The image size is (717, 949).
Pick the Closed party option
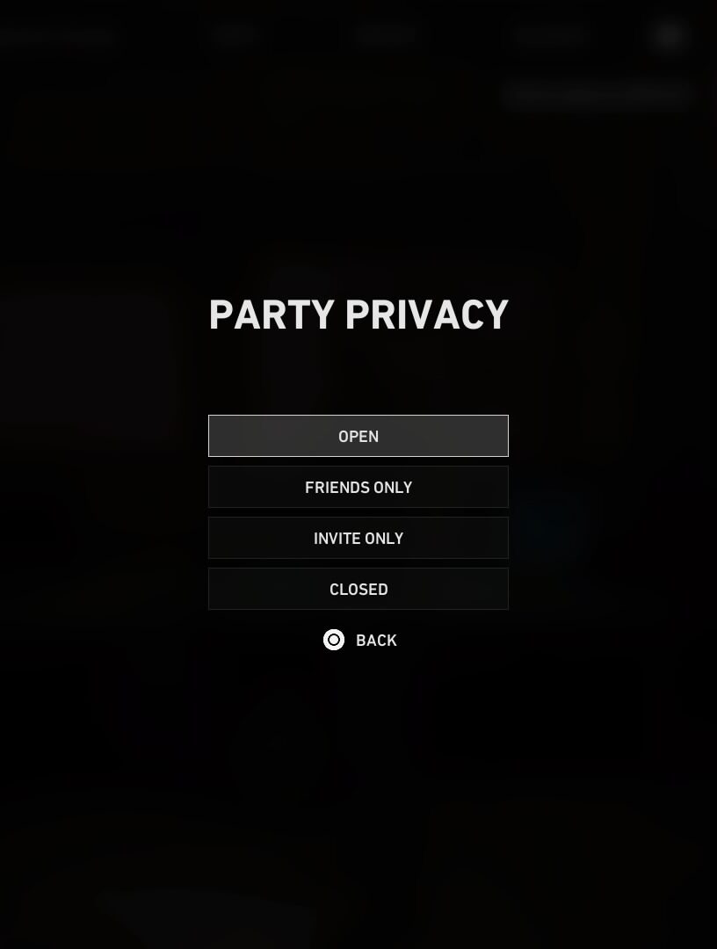point(358,589)
